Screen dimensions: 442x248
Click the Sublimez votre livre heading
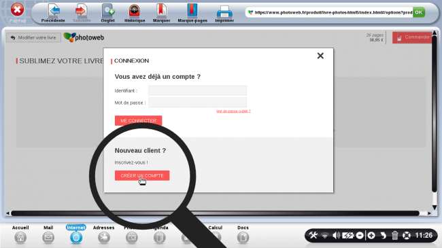click(x=61, y=61)
